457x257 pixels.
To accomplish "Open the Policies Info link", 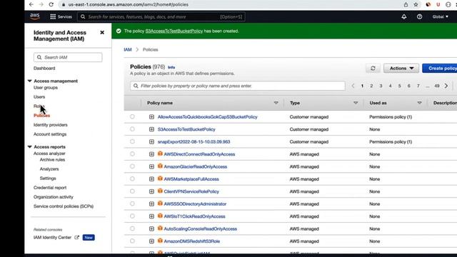I will 171,67.
